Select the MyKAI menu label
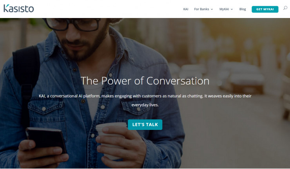 click(x=224, y=9)
